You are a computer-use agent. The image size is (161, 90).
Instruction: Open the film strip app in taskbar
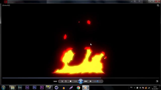click(x=20, y=88)
